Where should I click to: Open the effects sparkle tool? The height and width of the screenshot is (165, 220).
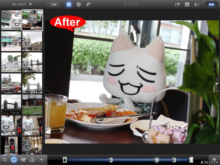(42, 159)
